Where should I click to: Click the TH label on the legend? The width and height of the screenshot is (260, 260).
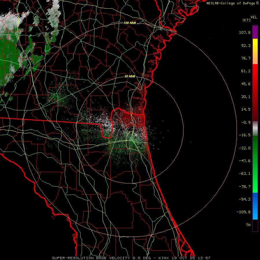click(248, 225)
